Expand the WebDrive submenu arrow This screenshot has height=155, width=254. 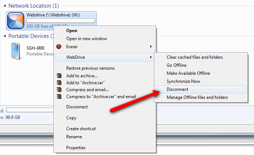[x=151, y=57]
